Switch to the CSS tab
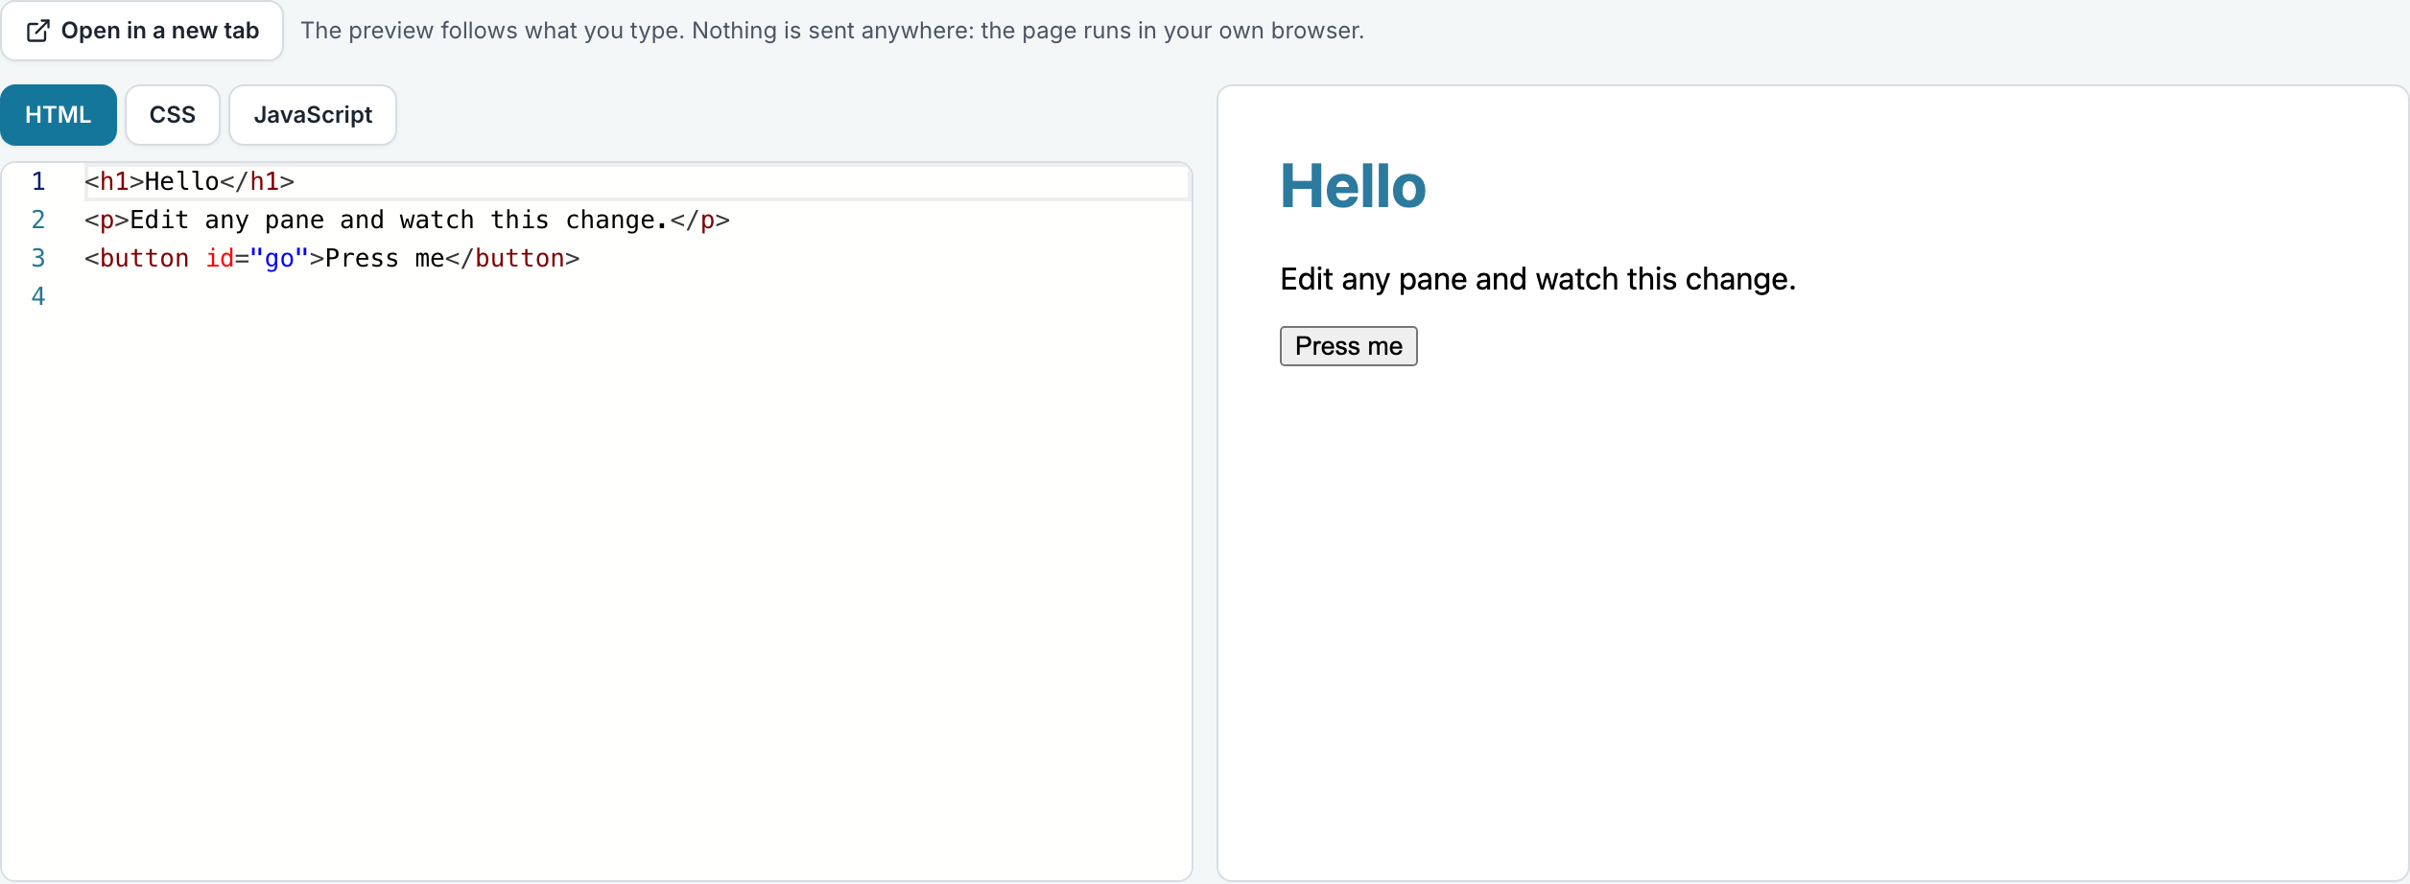The height and width of the screenshot is (884, 2410). coord(173,115)
